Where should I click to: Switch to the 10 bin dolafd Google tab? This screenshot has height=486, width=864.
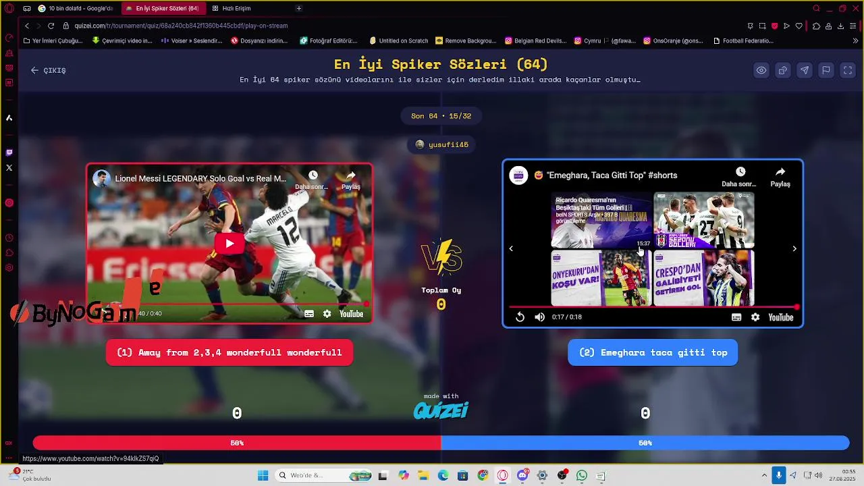76,8
